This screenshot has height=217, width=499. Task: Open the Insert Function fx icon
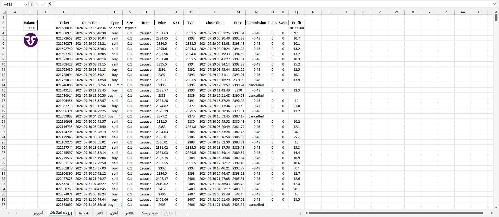(x=50, y=4)
